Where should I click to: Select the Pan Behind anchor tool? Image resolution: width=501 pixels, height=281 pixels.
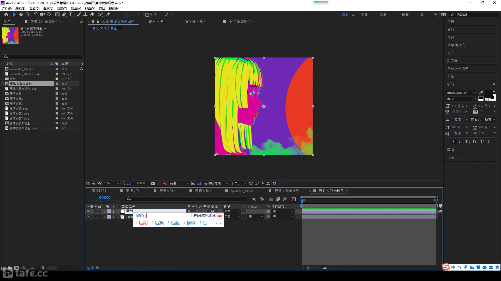coord(49,15)
